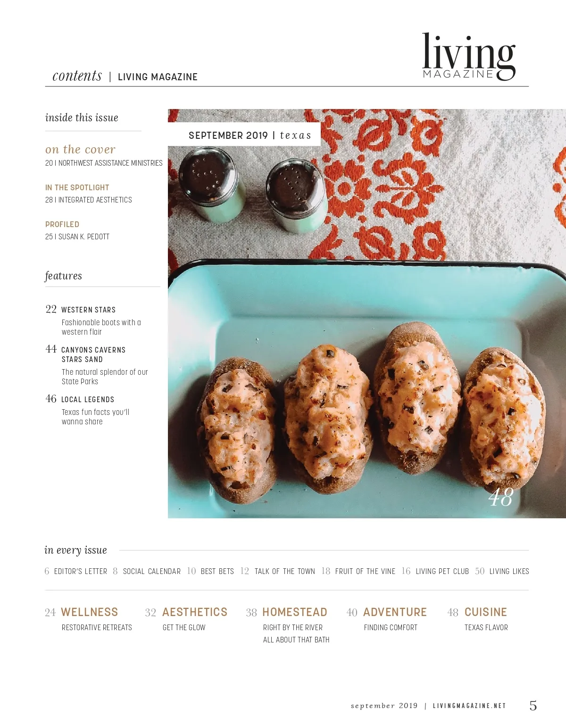Viewport: 566px width, 726px height.
Task: Go to the Homestead section heading
Action: [x=295, y=612]
